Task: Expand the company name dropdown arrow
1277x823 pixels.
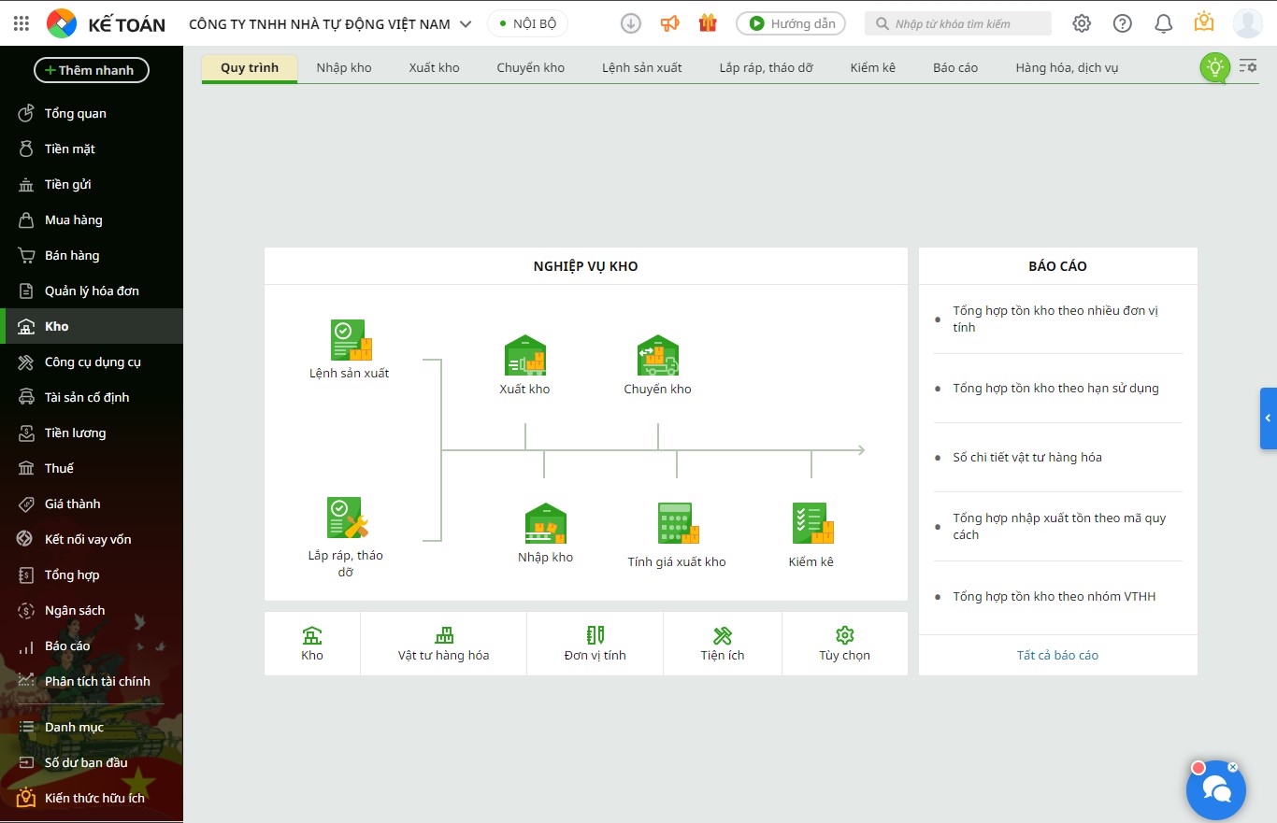Action: [466, 24]
